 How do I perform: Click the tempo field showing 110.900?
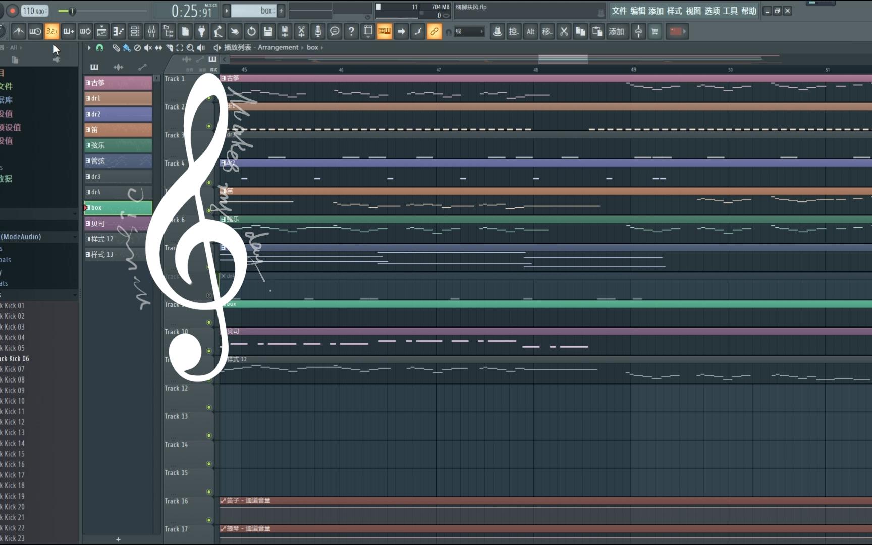(35, 11)
